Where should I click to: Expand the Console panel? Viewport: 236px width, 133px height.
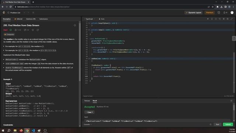coord(88,125)
